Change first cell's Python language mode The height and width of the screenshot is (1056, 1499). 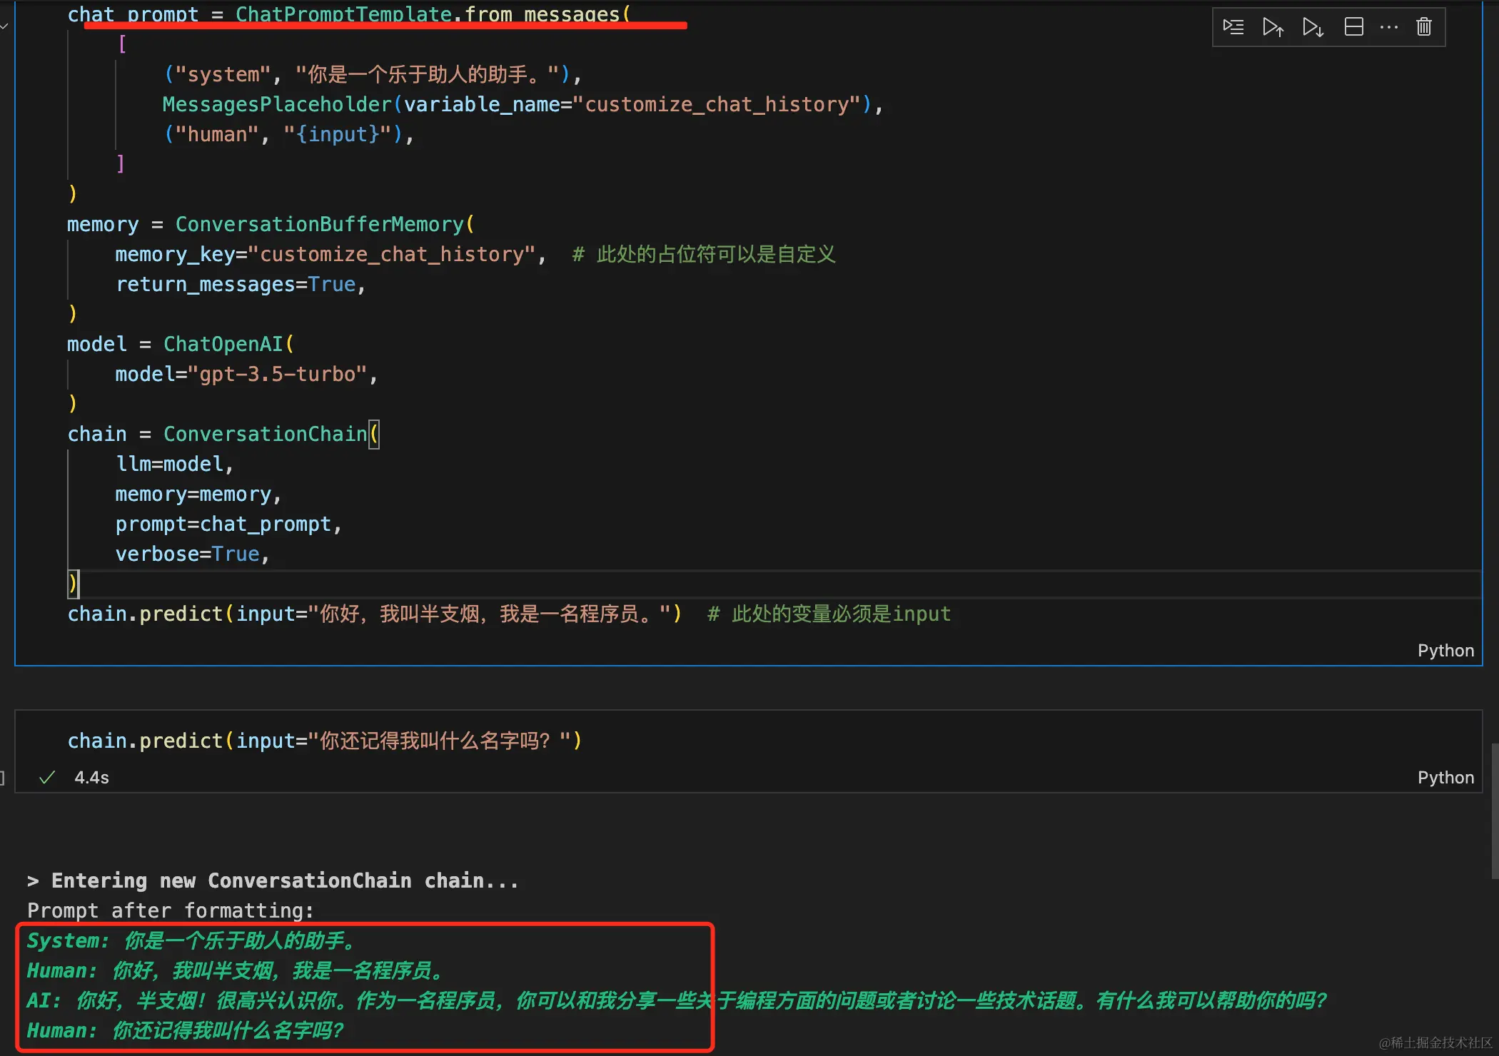coord(1445,651)
